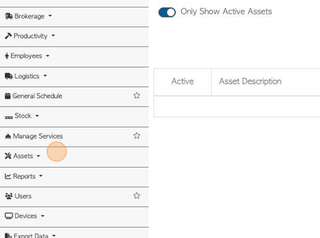Star the Users menu item
This screenshot has height=238, width=320.
tap(137, 196)
